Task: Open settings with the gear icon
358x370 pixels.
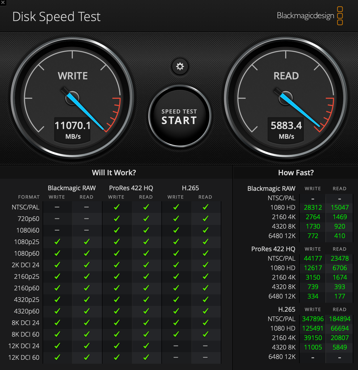Action: coord(180,66)
